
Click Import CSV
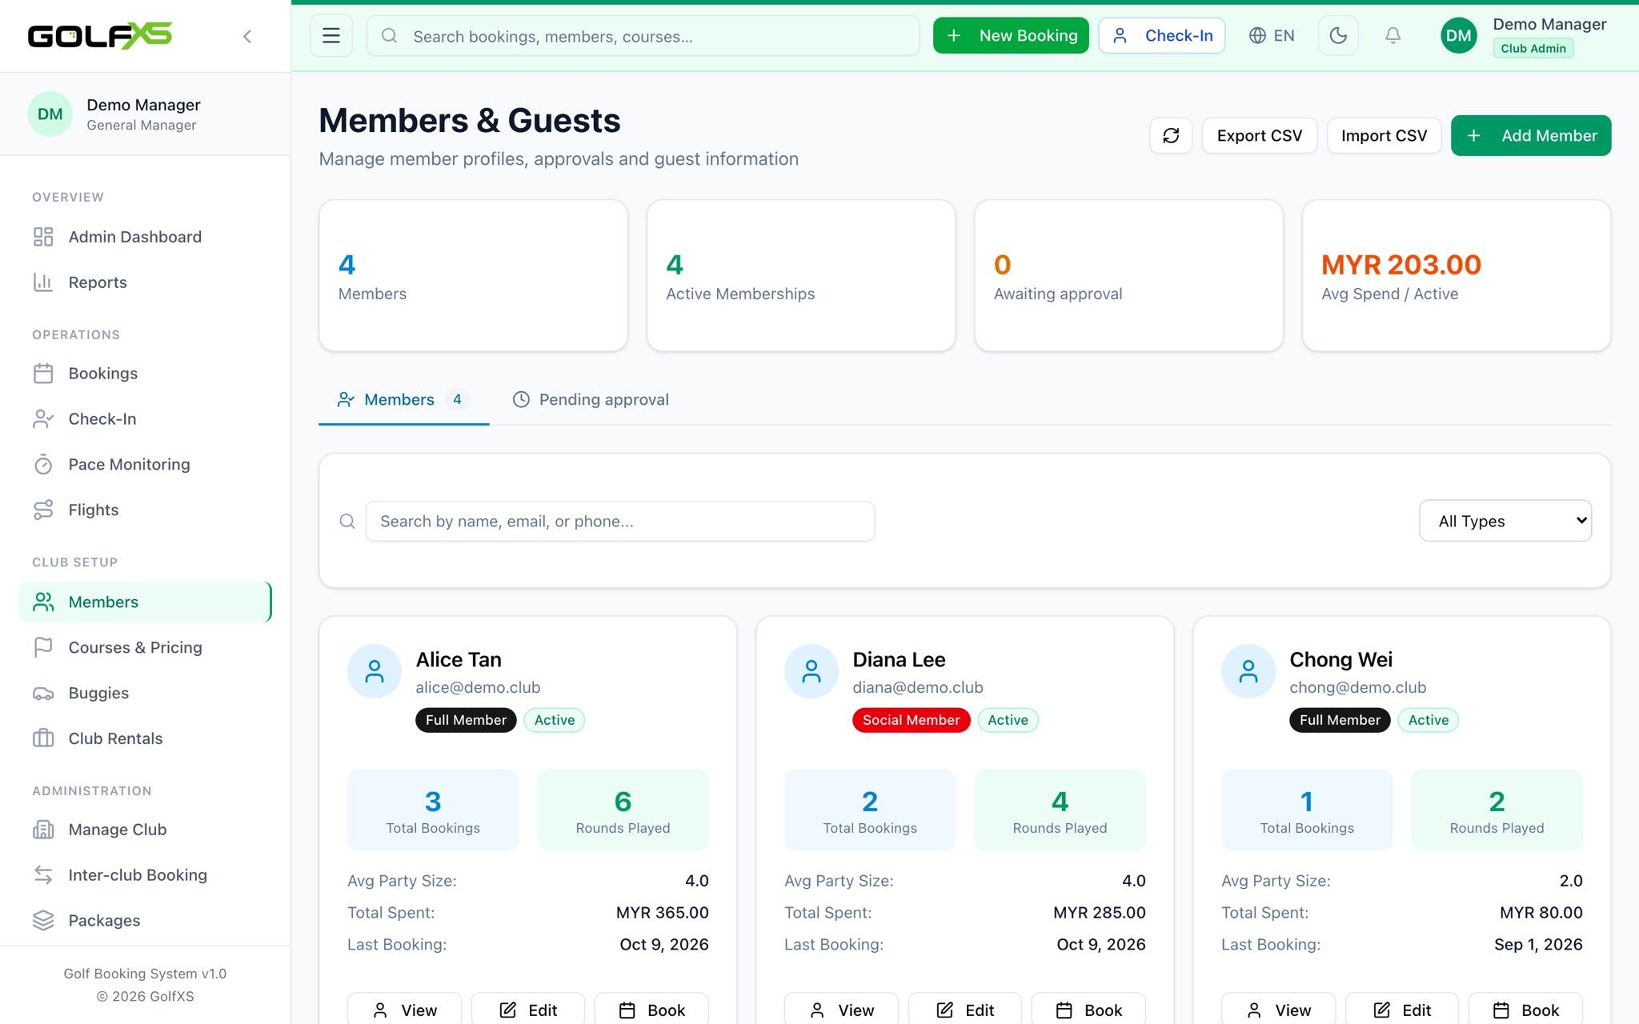[x=1384, y=135]
